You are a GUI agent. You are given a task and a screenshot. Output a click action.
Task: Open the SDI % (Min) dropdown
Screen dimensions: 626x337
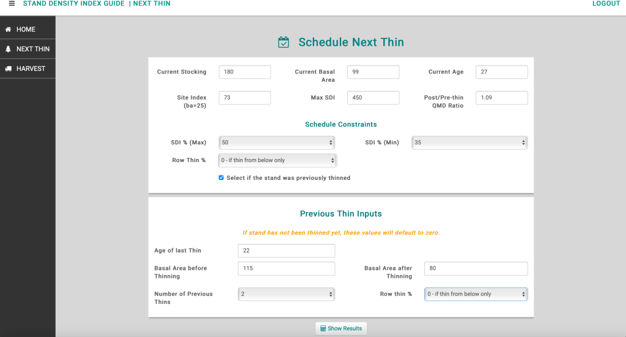(x=469, y=143)
